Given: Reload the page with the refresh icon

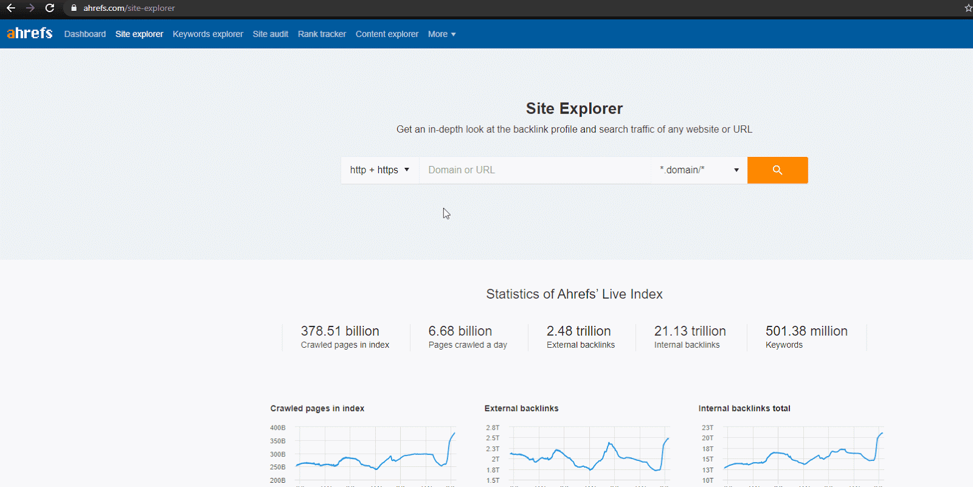Looking at the screenshot, I should point(50,8).
